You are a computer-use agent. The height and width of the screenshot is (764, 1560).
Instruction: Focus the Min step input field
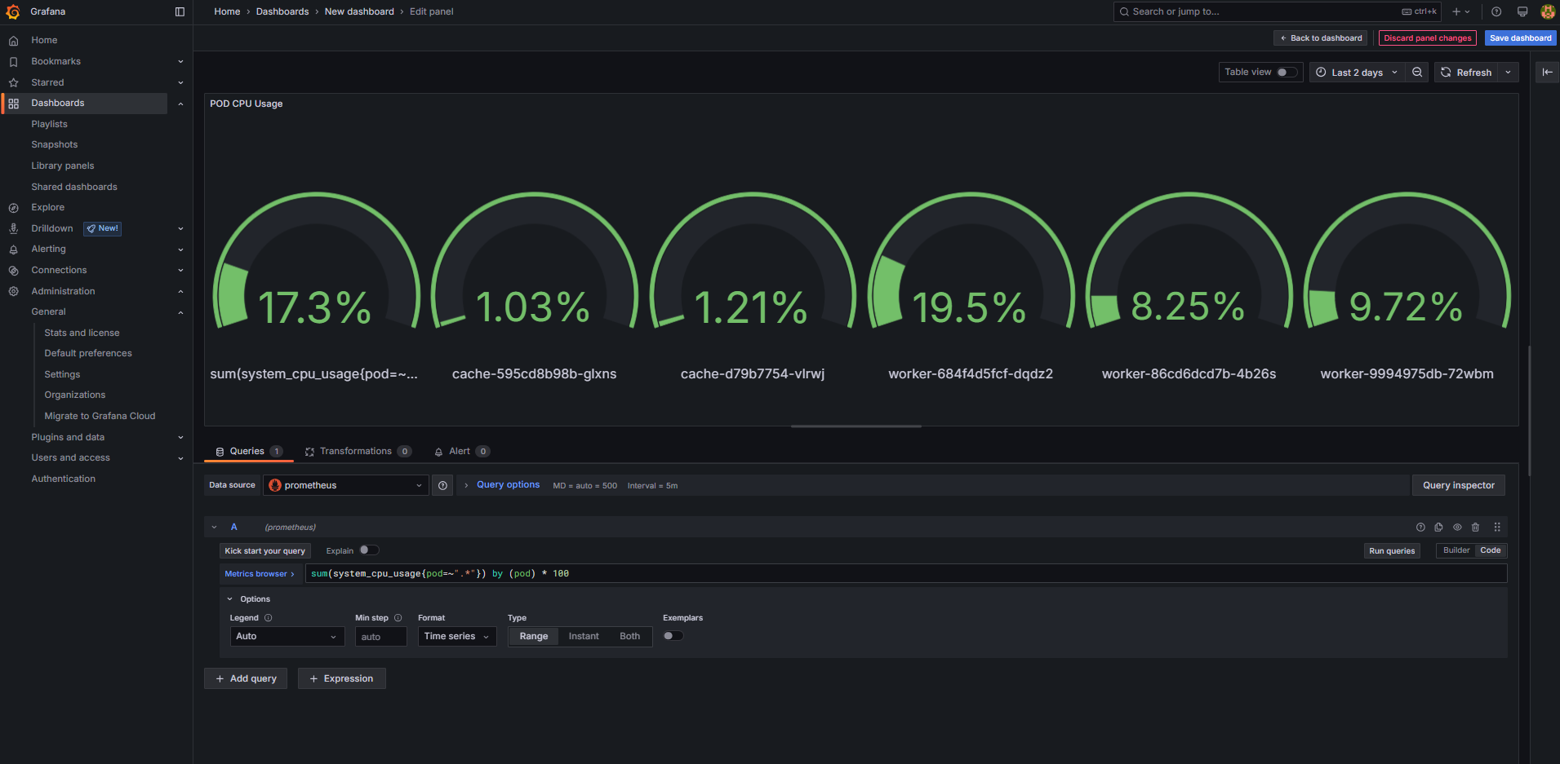(381, 637)
